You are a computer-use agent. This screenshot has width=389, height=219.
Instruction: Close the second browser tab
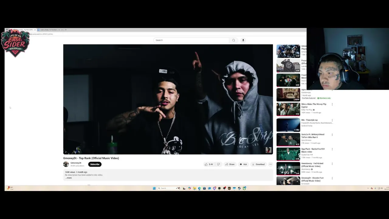(x=62, y=30)
